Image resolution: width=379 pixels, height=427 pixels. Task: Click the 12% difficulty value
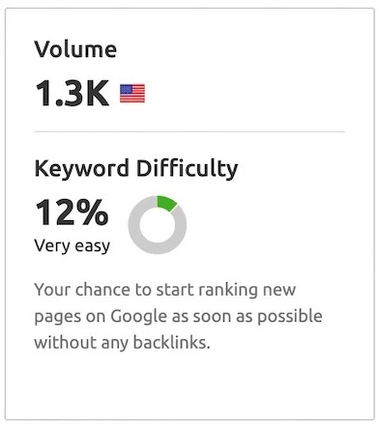click(x=72, y=213)
